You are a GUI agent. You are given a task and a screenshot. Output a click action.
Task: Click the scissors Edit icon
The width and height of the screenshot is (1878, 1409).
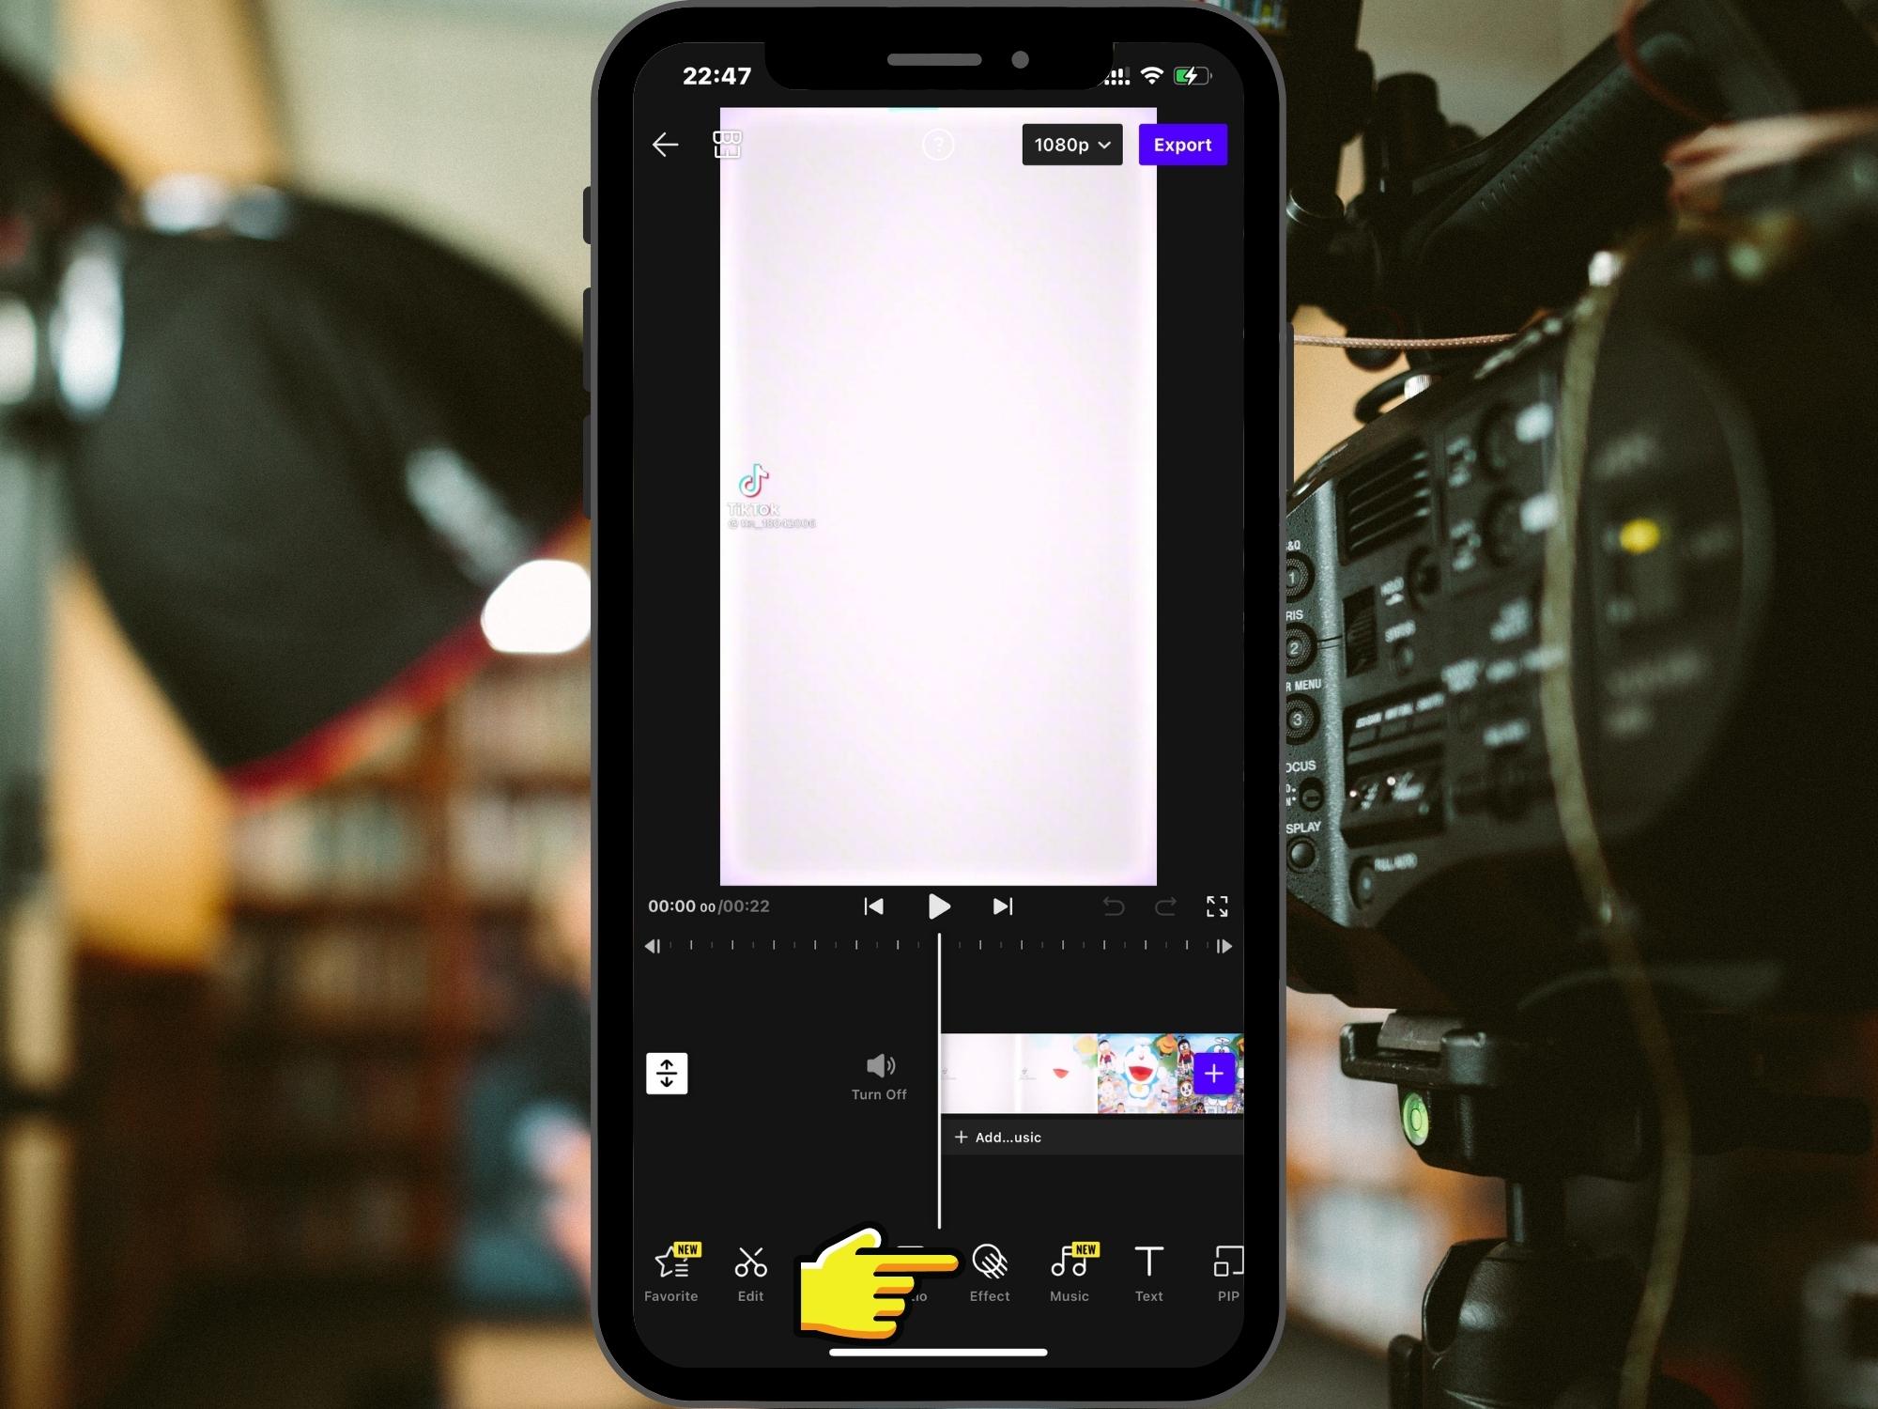coord(751,1273)
